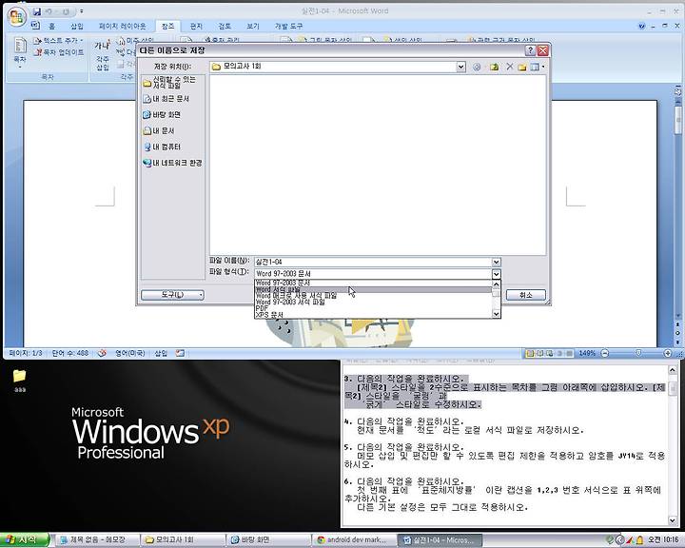Switch to Web Layout view icon
The image size is (685, 548).
(550, 353)
